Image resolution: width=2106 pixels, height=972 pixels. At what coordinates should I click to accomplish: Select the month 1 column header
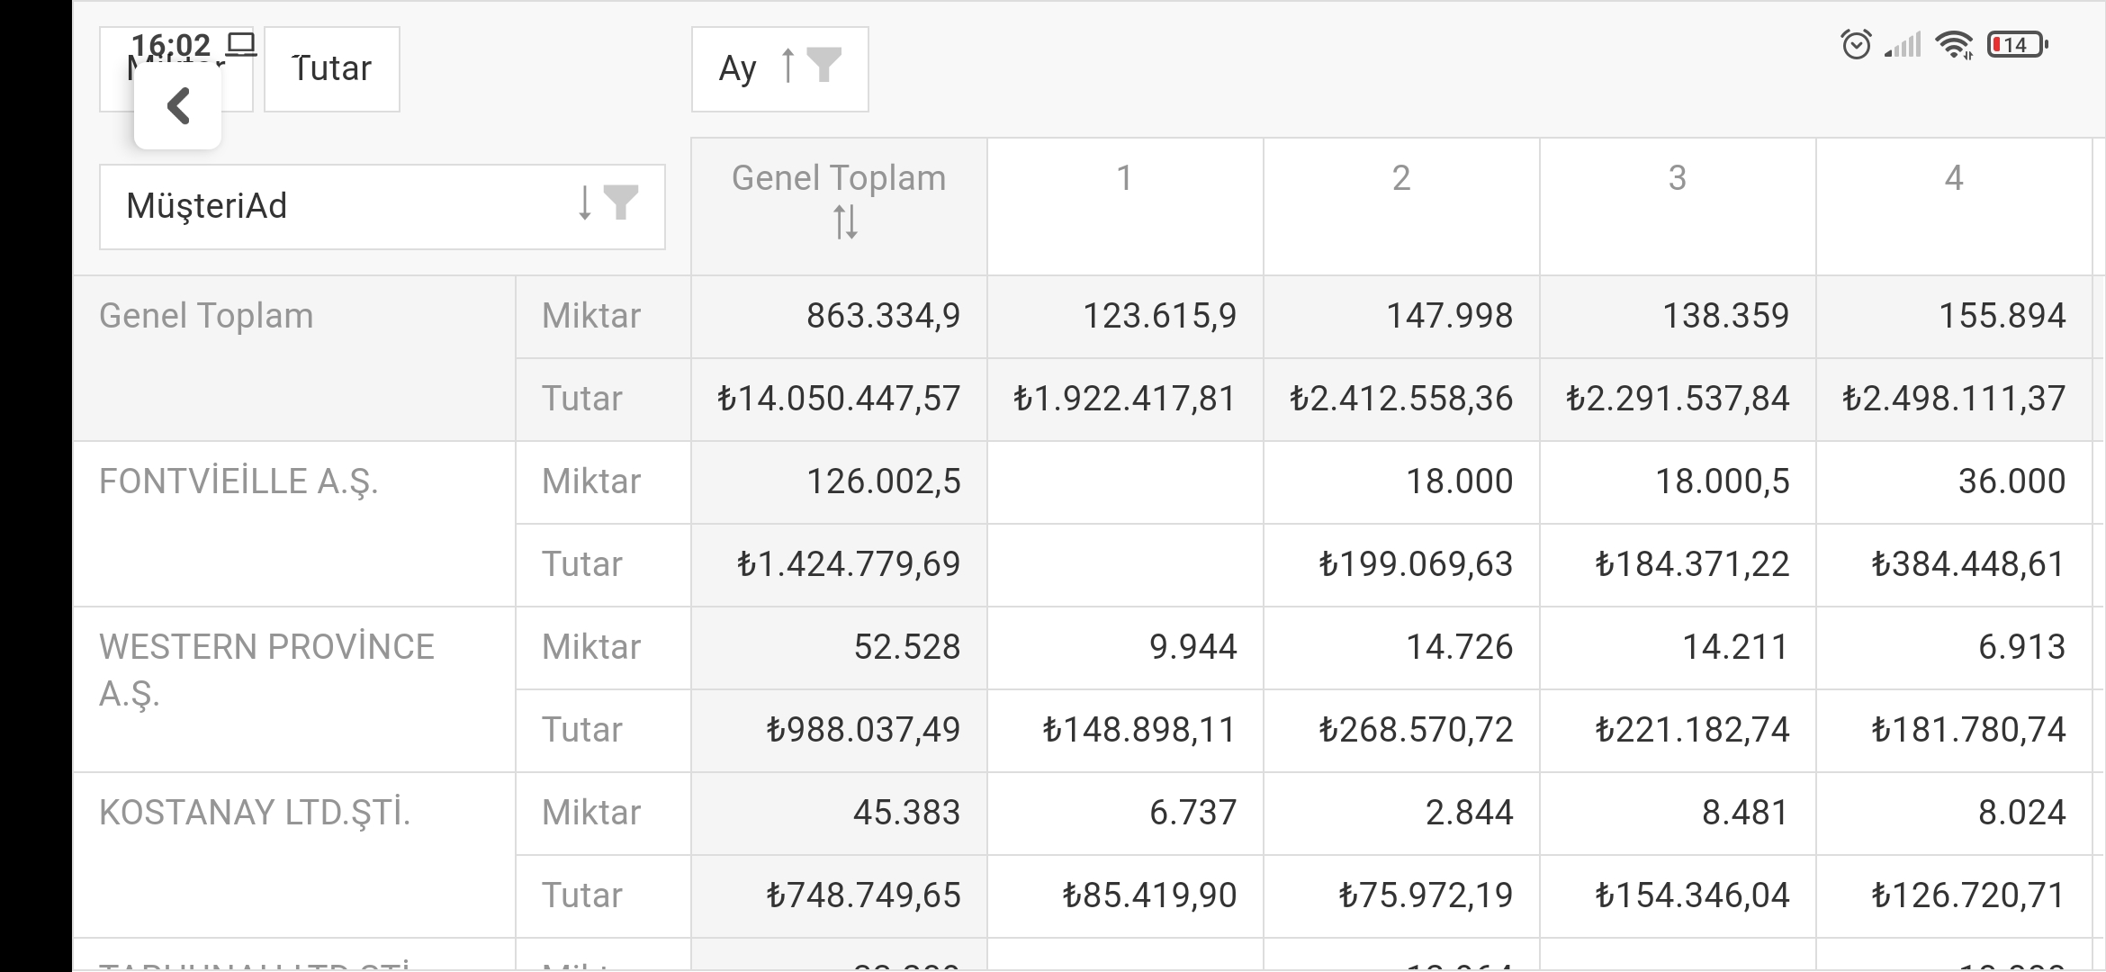1125,207
